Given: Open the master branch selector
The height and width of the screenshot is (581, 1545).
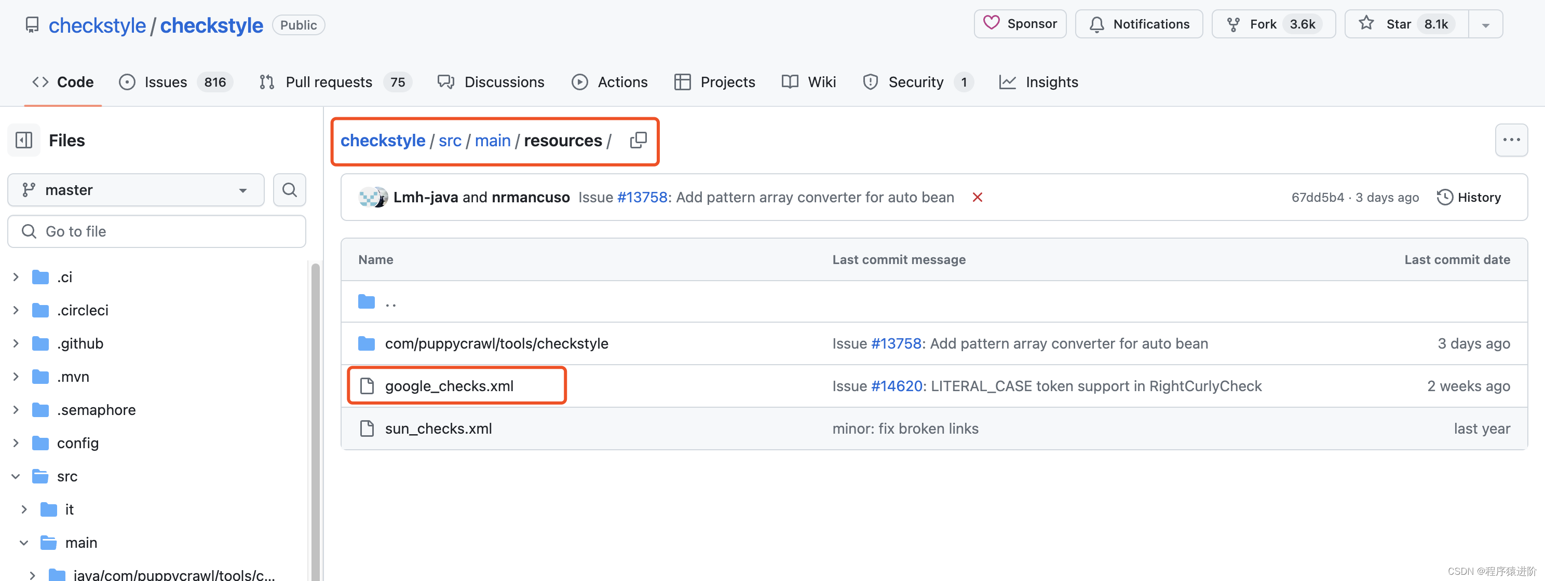Looking at the screenshot, I should [x=135, y=189].
